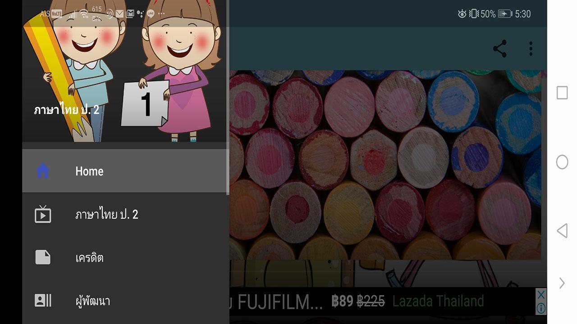
Task: Tap the TV play icon for ภาษาไทย ป. 2
Action: [x=43, y=214]
